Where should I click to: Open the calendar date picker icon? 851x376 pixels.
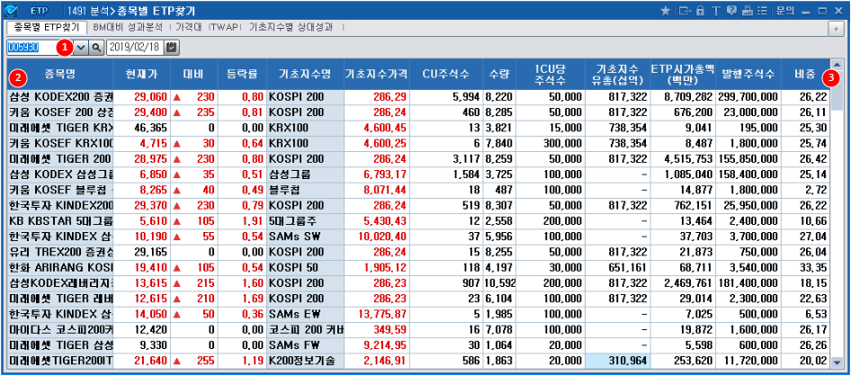172,46
